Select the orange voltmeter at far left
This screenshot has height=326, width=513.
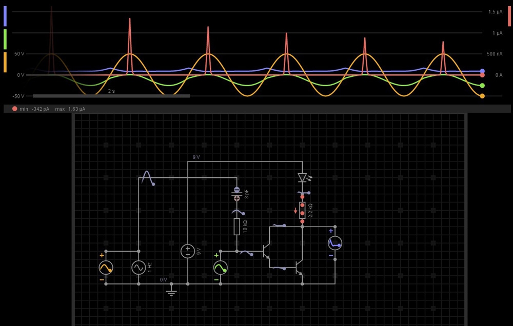pos(106,268)
